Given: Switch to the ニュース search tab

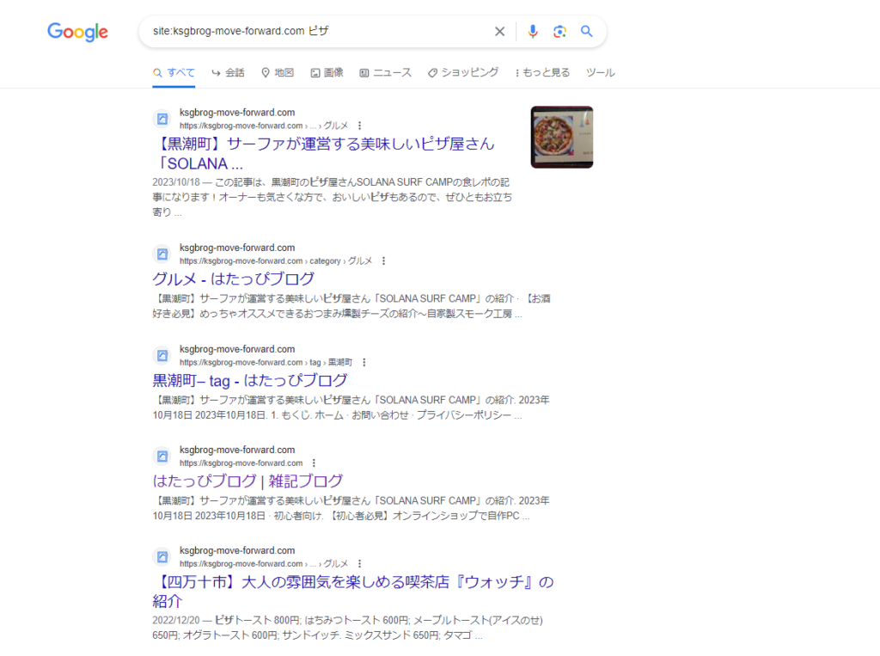Looking at the screenshot, I should [386, 72].
